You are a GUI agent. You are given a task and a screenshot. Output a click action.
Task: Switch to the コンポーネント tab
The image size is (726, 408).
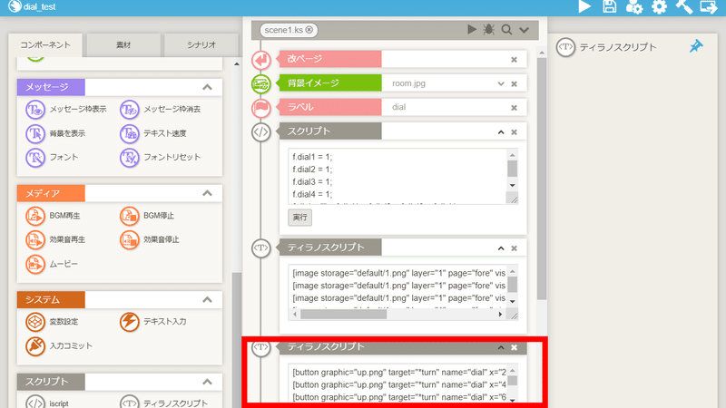pos(45,44)
